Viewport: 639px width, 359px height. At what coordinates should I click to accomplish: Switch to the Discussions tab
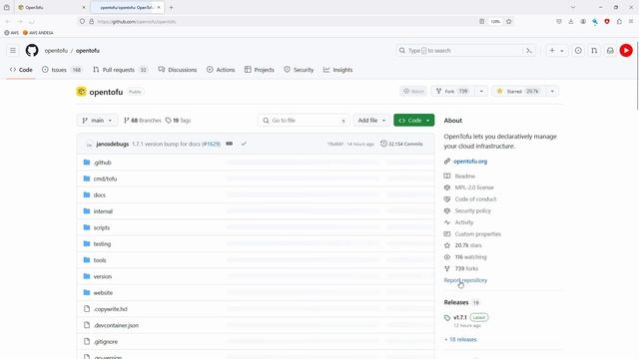click(178, 70)
